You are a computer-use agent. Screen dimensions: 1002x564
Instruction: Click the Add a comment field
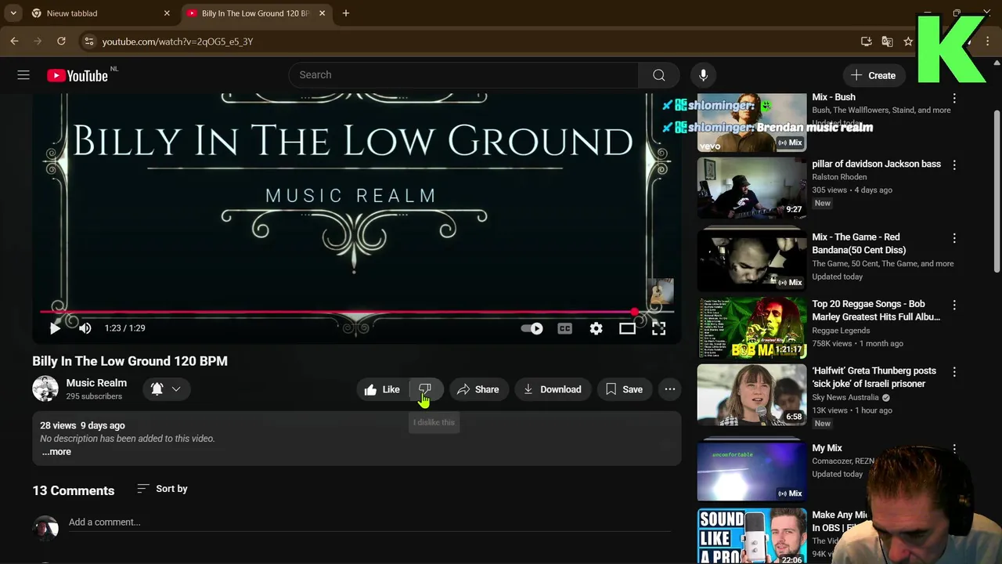369,522
